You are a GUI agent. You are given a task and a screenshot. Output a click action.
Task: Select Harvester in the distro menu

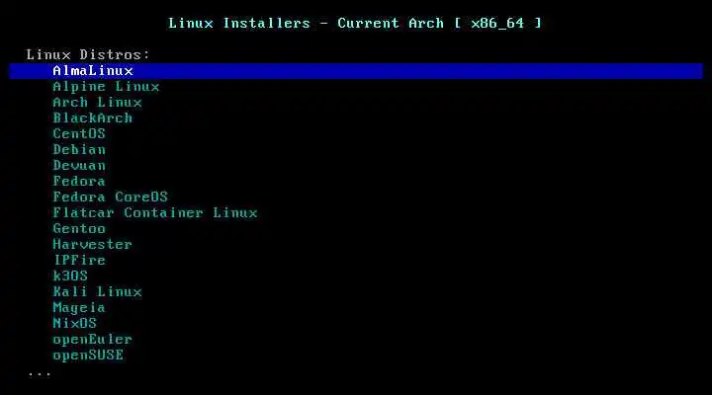[93, 245]
